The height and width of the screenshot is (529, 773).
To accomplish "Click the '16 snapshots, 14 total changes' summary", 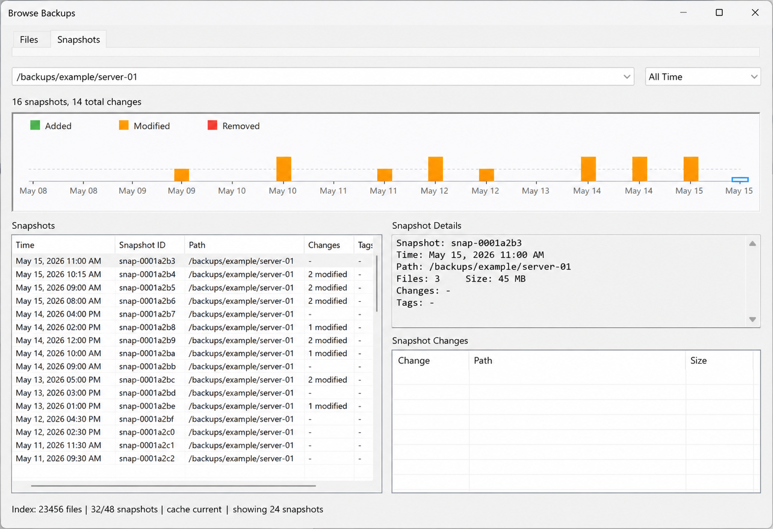I will [x=76, y=102].
